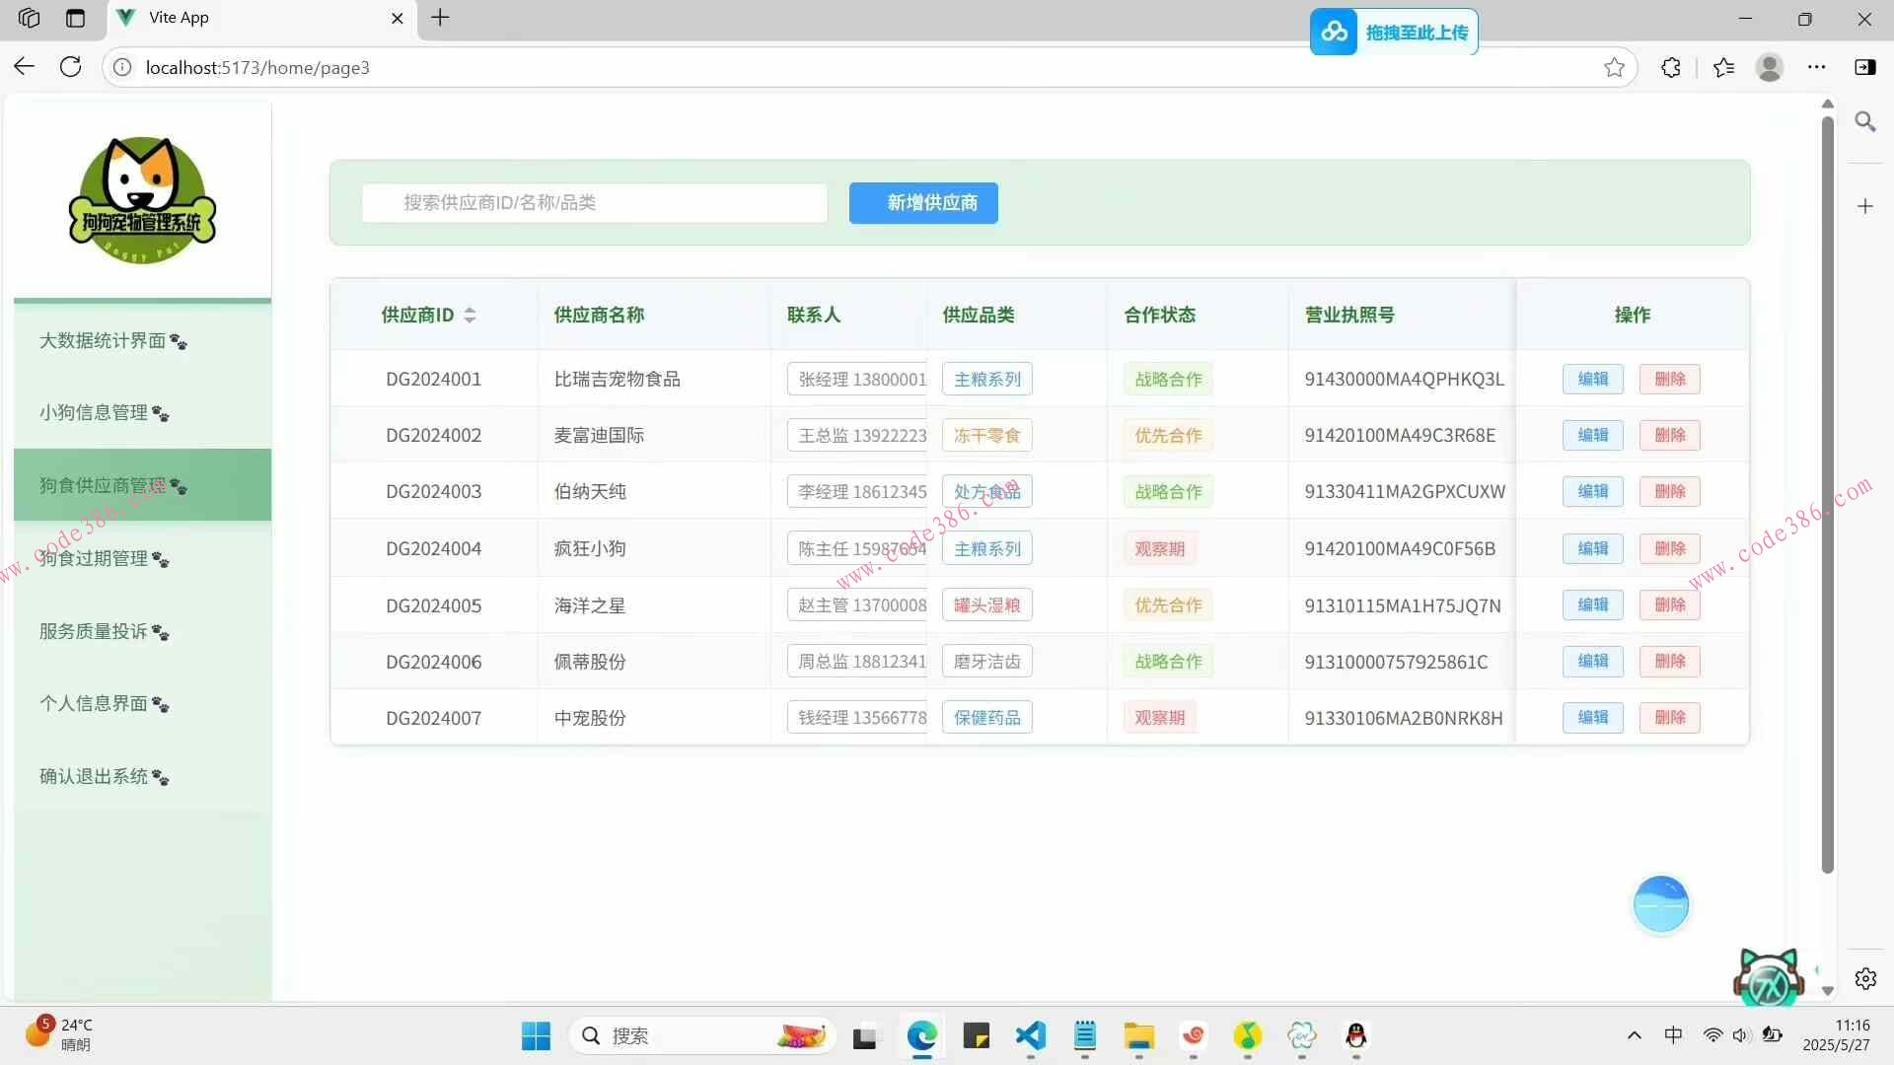Open the search icon in the Edge sidebar
This screenshot has height=1065, width=1894.
point(1866,121)
